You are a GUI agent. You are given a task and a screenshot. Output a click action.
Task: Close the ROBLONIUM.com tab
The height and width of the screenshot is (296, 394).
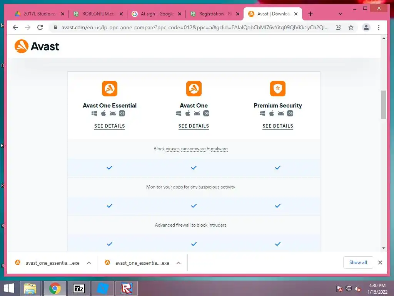click(121, 14)
